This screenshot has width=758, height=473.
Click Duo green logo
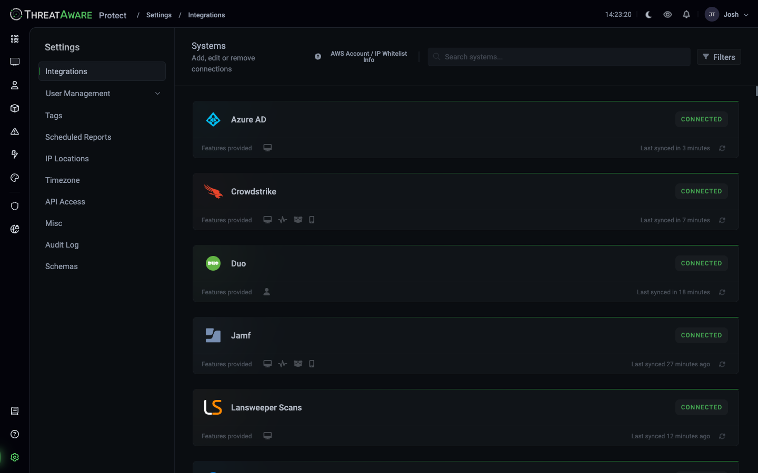tap(213, 263)
